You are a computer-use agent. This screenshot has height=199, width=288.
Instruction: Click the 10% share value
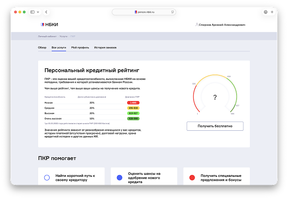[x=92, y=119]
